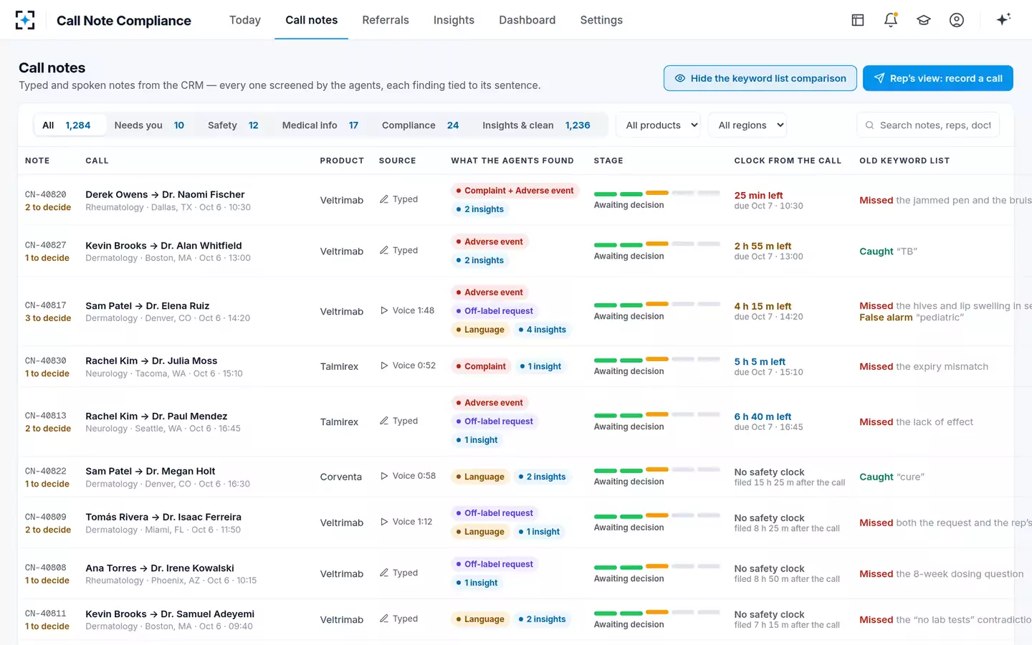Click the search notes input field
Viewport: 1032px width, 645px height.
click(928, 125)
